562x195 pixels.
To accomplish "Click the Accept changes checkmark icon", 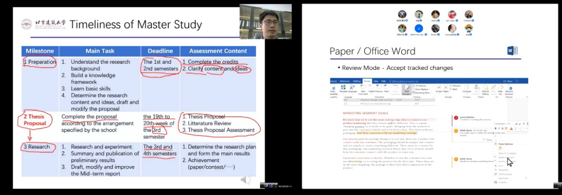I will tap(439, 88).
